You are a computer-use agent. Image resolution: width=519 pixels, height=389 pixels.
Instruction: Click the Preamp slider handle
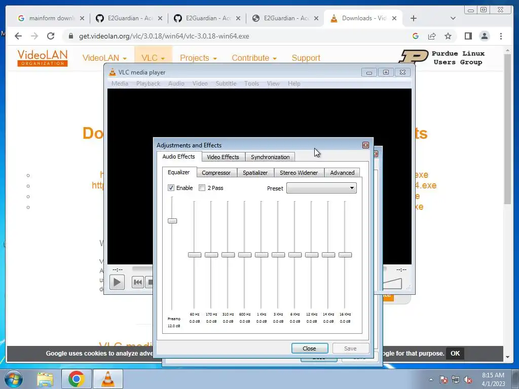pyautogui.click(x=172, y=221)
